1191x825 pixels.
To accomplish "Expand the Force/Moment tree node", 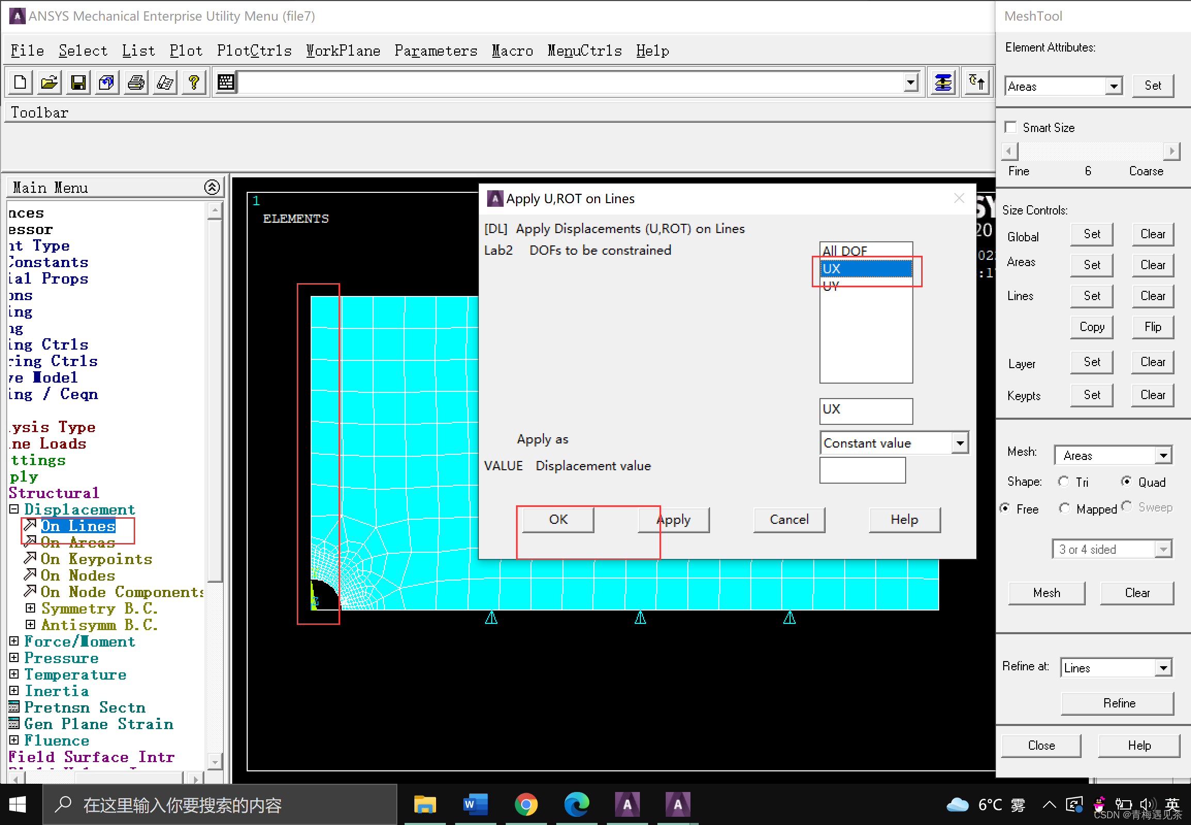I will point(14,641).
